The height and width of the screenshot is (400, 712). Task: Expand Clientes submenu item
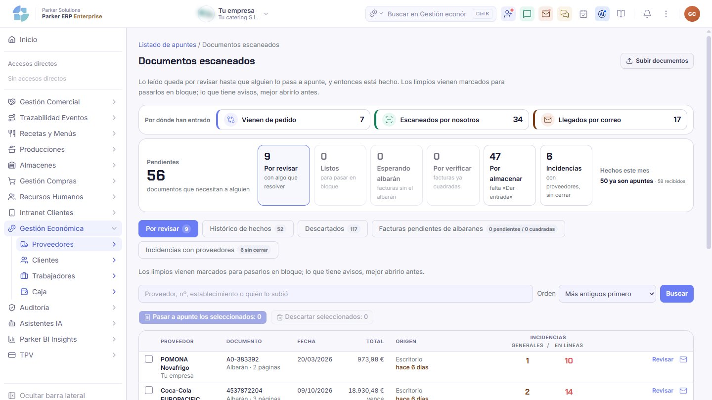pyautogui.click(x=69, y=260)
